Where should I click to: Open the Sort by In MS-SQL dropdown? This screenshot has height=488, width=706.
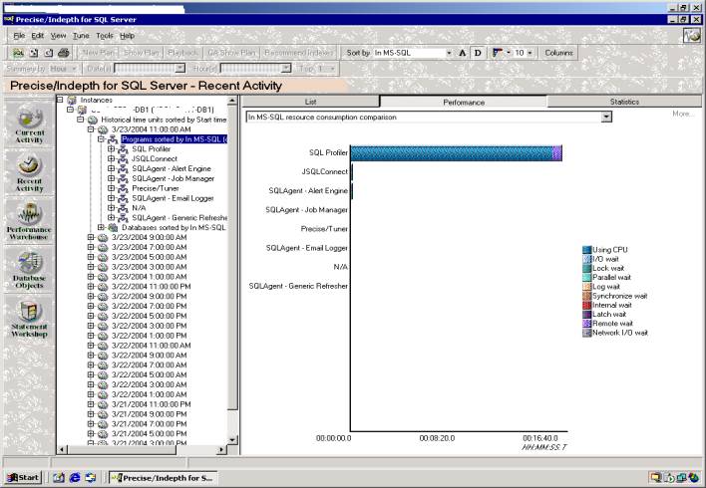point(449,53)
